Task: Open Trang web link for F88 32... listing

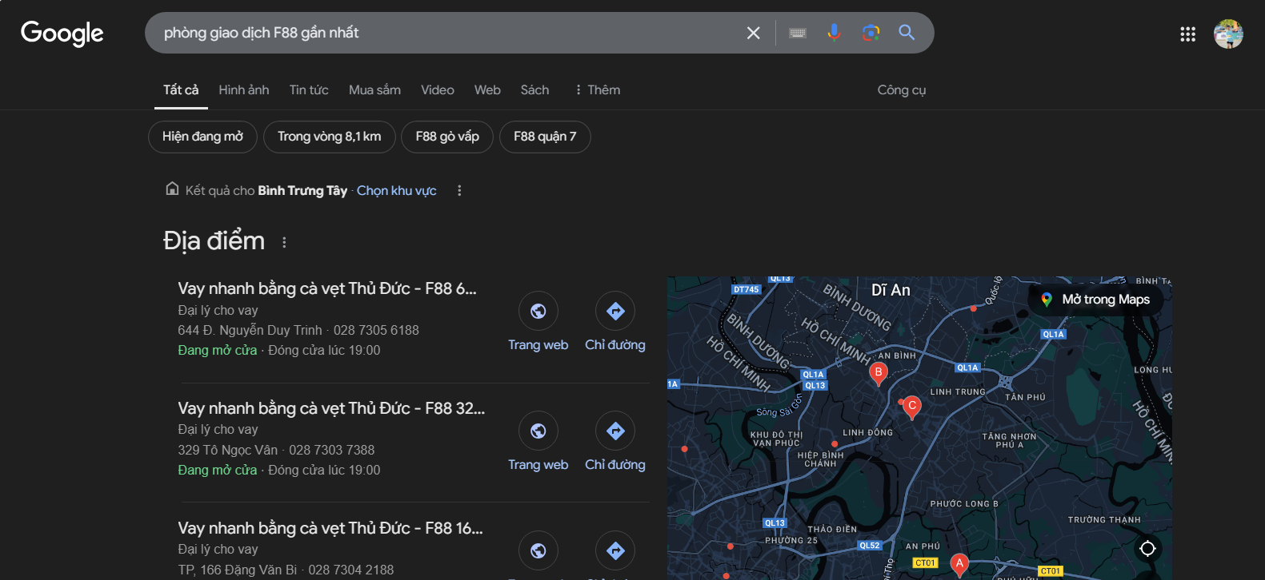Action: point(538,465)
